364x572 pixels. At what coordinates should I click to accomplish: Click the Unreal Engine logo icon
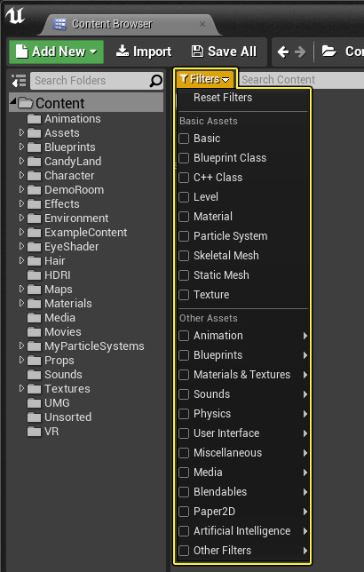(15, 15)
